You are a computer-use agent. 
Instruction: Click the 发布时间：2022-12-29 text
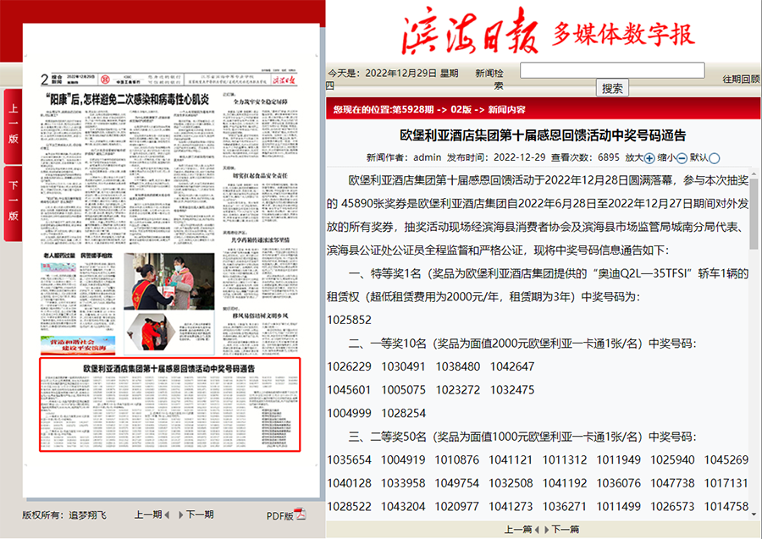[x=496, y=157]
